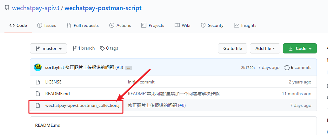Switch to the Code tab

pos(18,25)
